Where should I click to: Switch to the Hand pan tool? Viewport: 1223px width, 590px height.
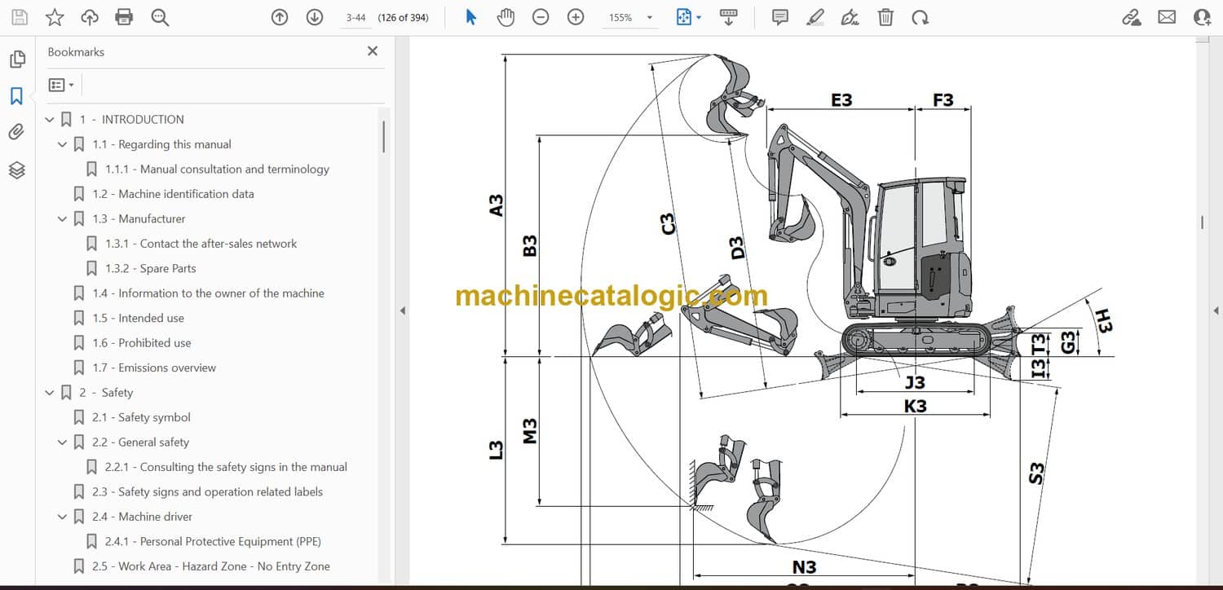click(506, 17)
